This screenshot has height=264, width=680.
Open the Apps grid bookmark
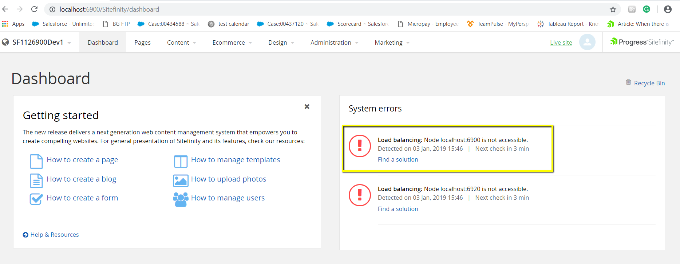pos(13,24)
